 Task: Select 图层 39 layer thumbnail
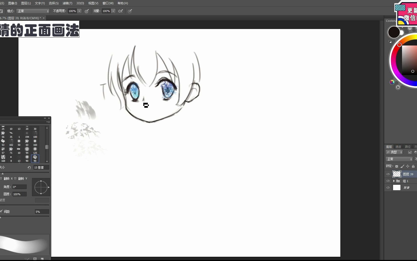pyautogui.click(x=397, y=174)
